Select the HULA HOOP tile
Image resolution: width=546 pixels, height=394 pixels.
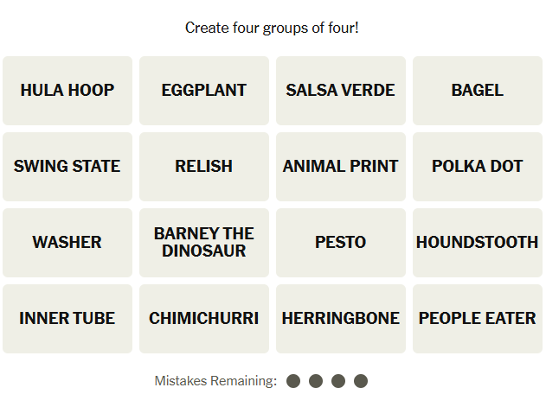click(67, 91)
